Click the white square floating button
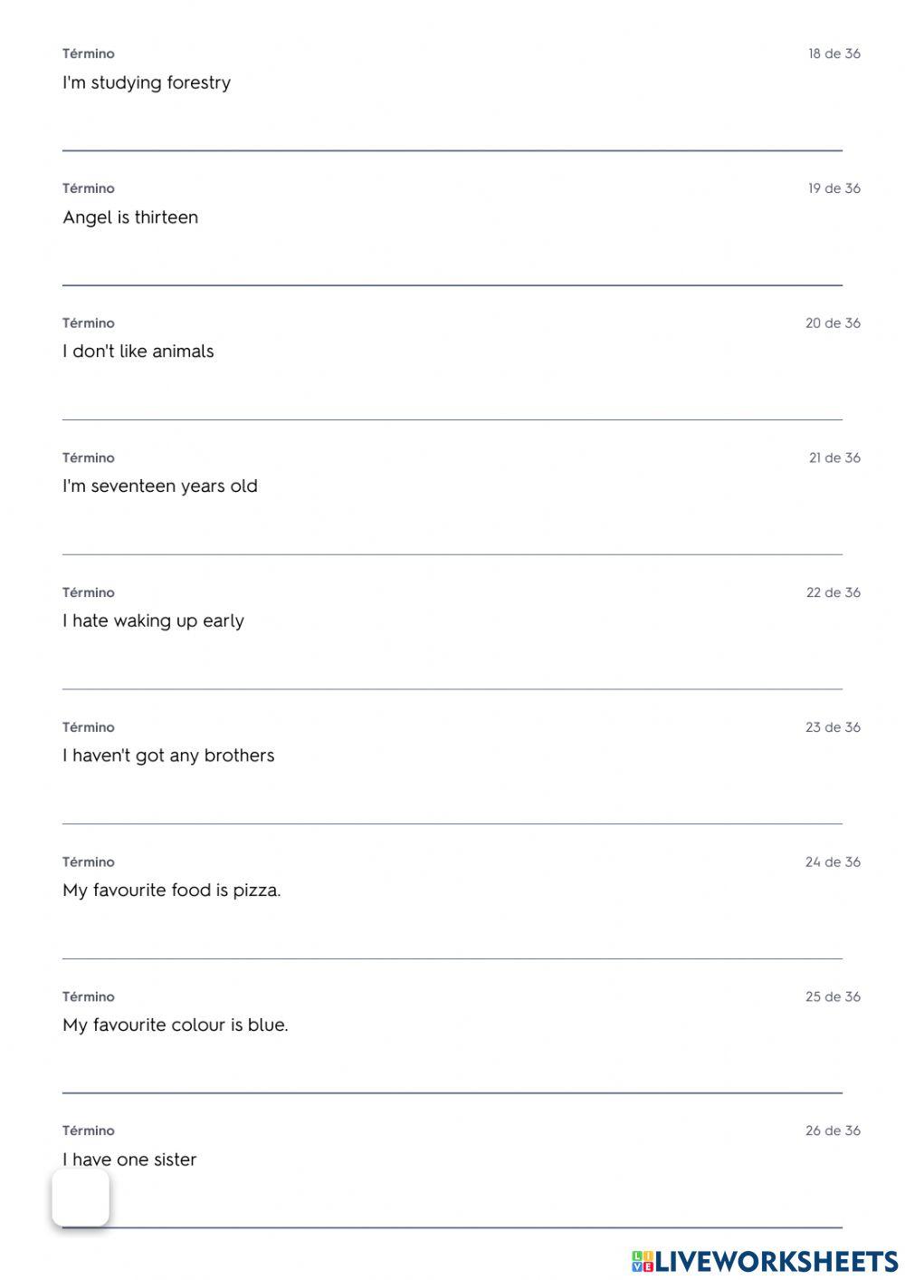 tap(81, 1198)
